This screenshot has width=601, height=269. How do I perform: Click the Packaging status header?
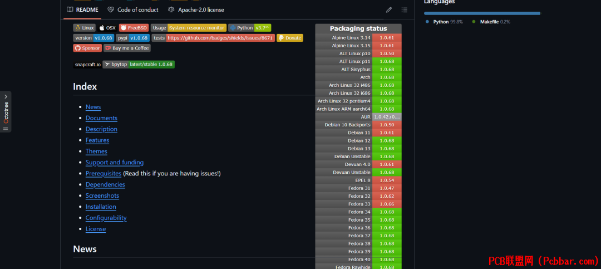click(358, 28)
